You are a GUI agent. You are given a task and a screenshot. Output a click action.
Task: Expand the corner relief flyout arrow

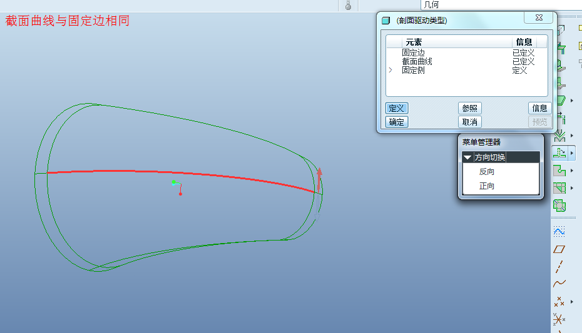point(572,188)
